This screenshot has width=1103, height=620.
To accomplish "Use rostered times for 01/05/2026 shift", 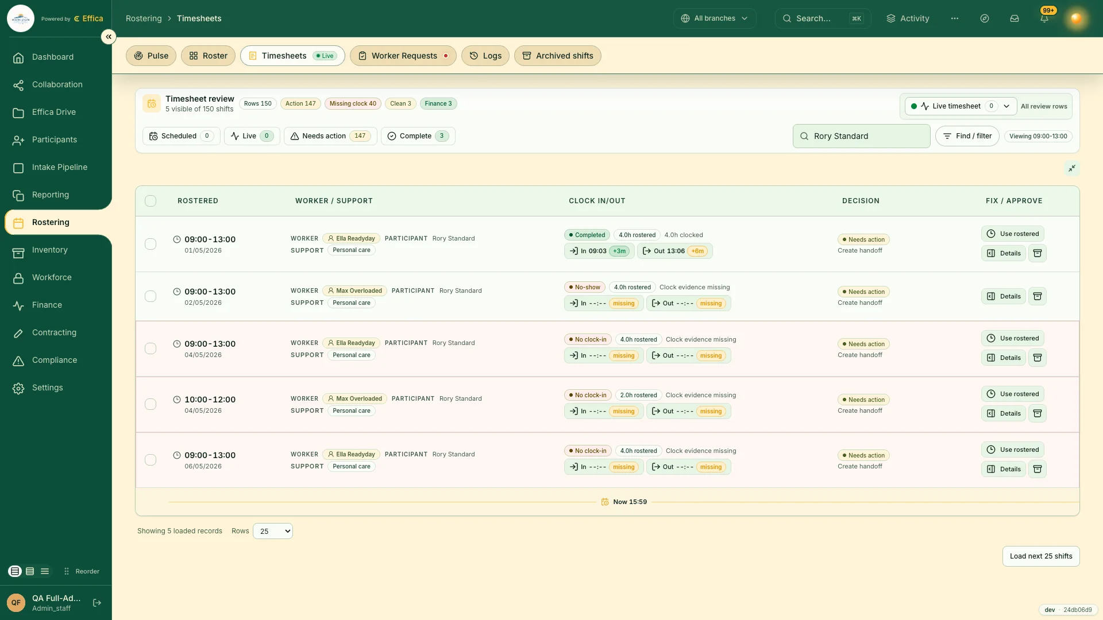I will pos(1013,234).
